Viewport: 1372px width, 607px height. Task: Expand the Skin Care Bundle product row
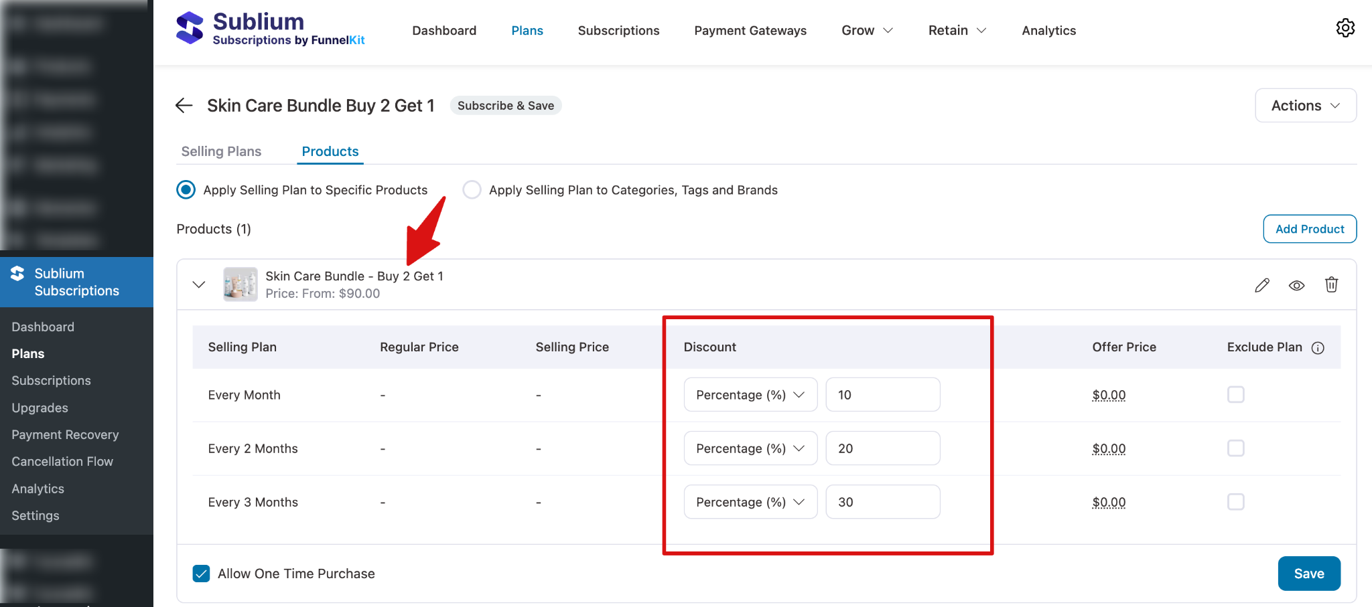click(198, 284)
